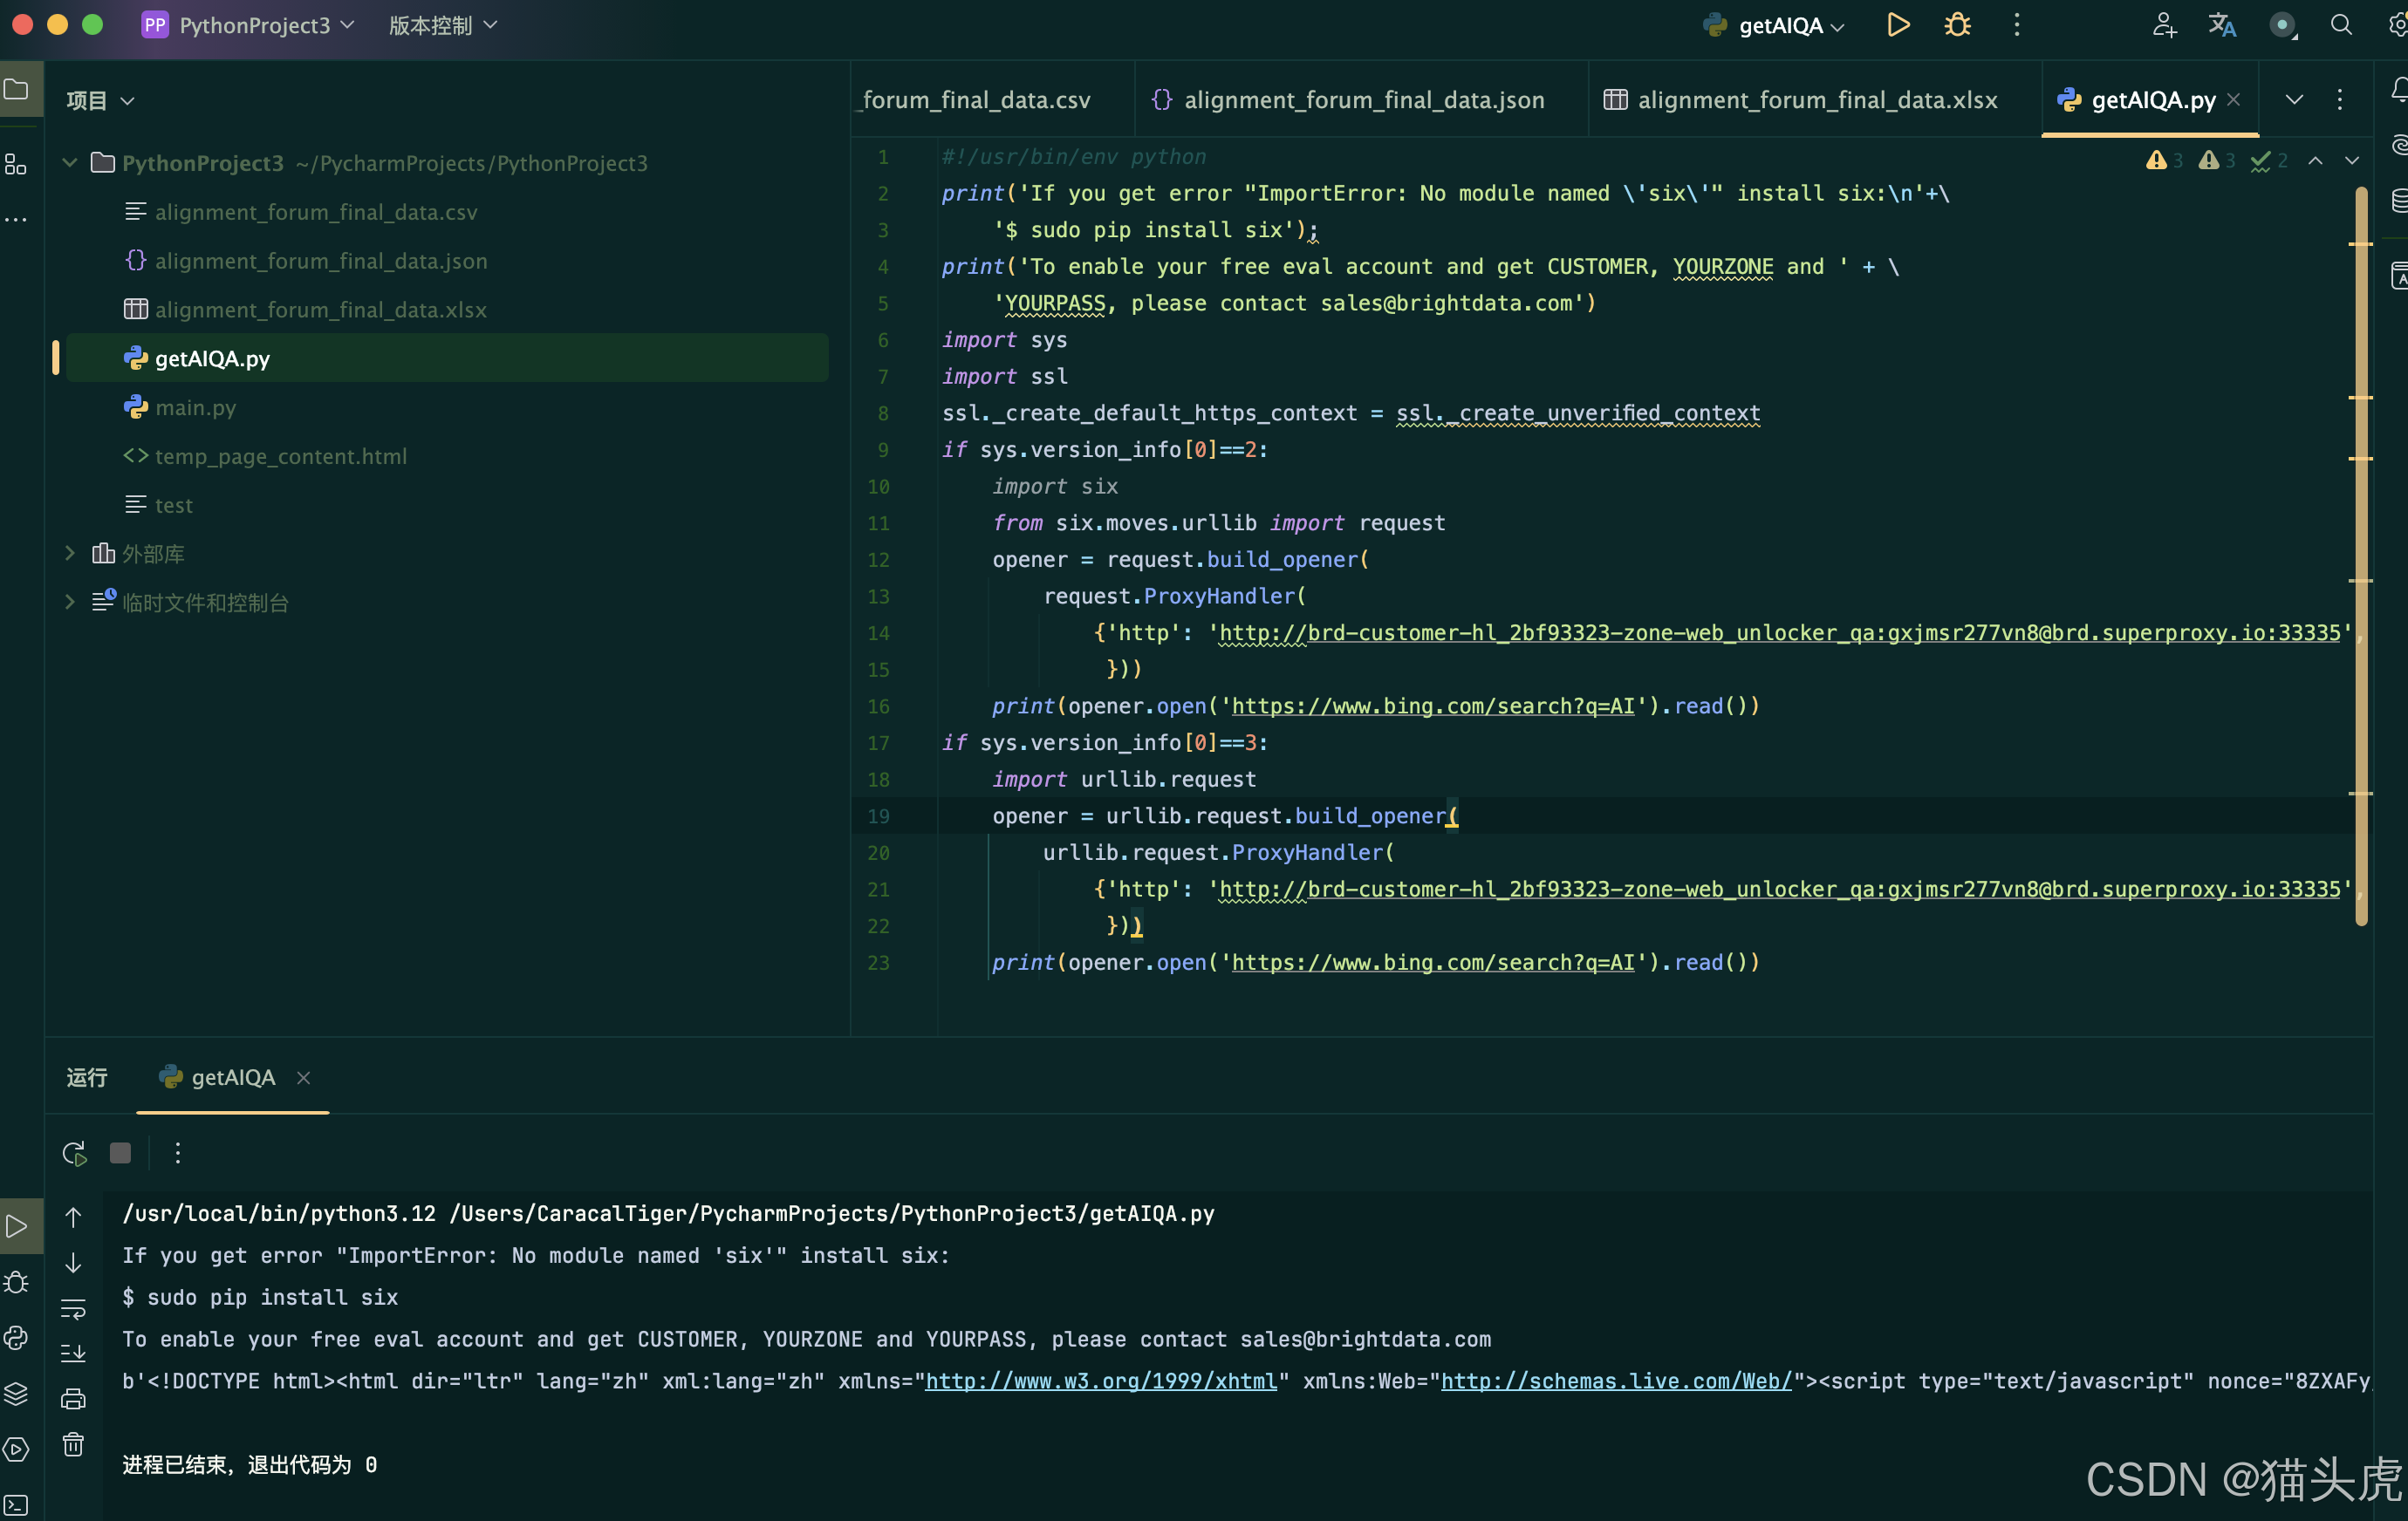
Task: Switch to the alignment_forum_final_data.json tab
Action: click(x=1362, y=100)
